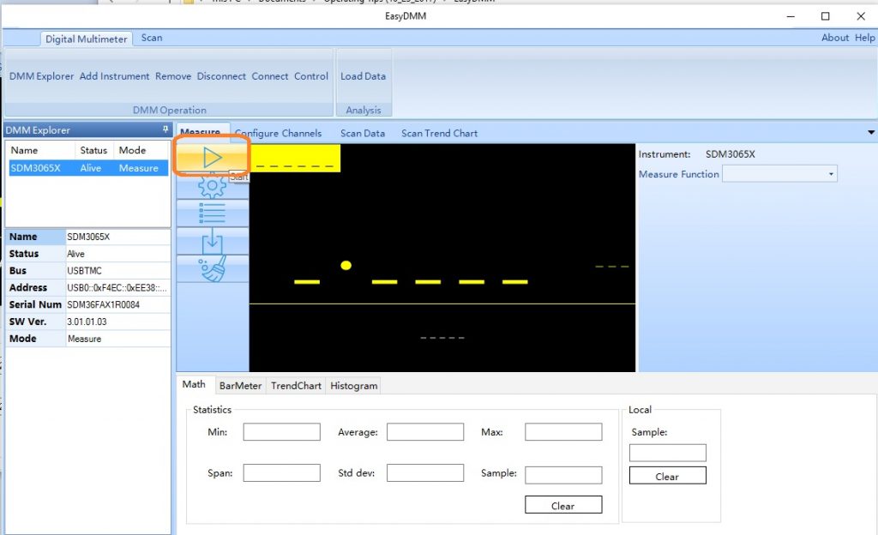Image resolution: width=878 pixels, height=535 pixels.
Task: Open the Measure Function dropdown
Action: point(779,174)
